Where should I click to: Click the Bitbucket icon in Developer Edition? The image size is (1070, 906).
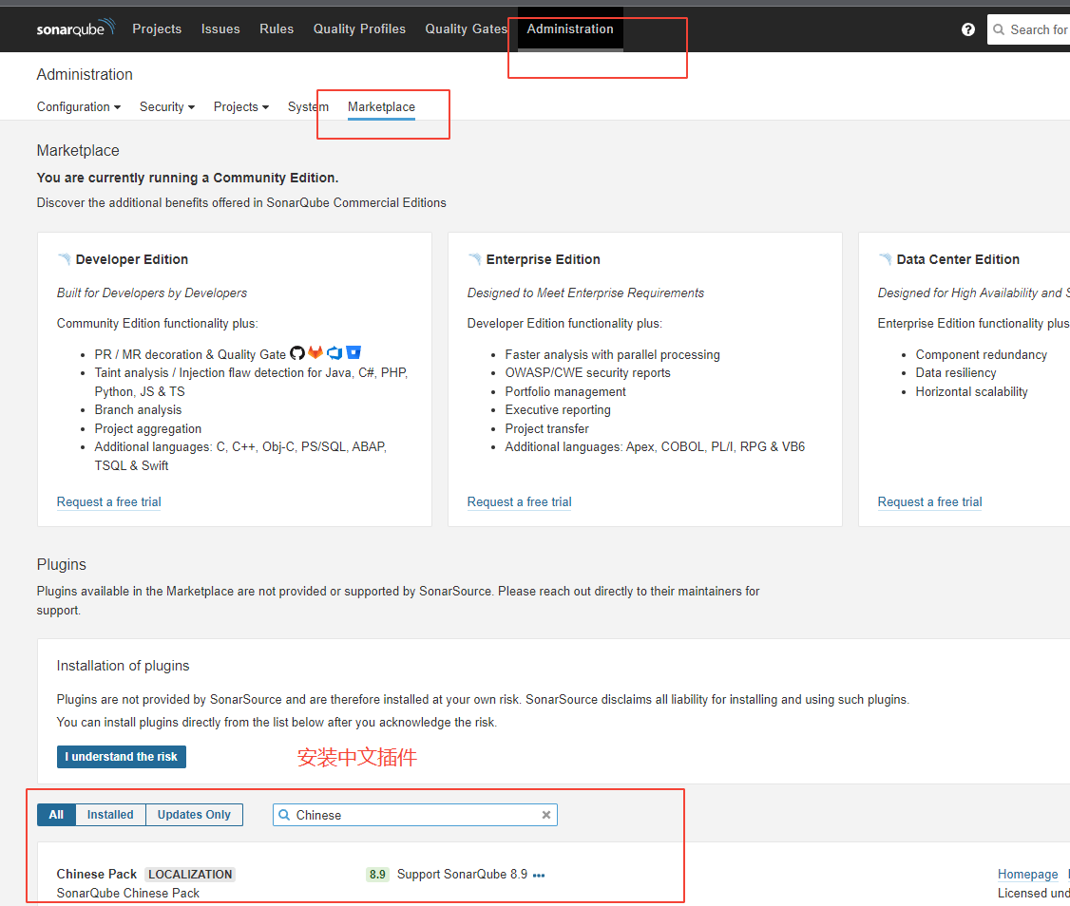(353, 352)
